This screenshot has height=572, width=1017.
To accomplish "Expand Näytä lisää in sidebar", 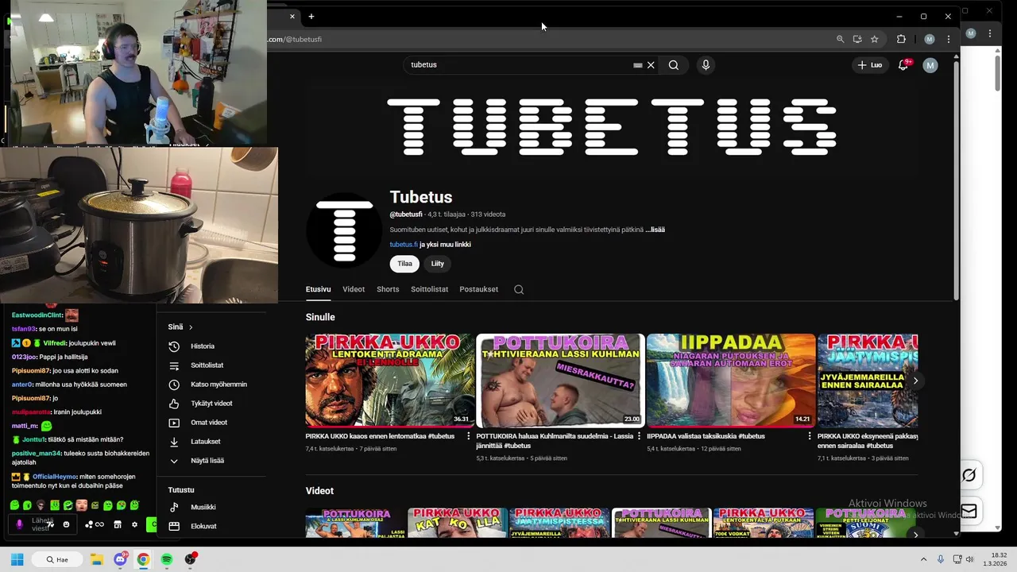I will tap(207, 461).
